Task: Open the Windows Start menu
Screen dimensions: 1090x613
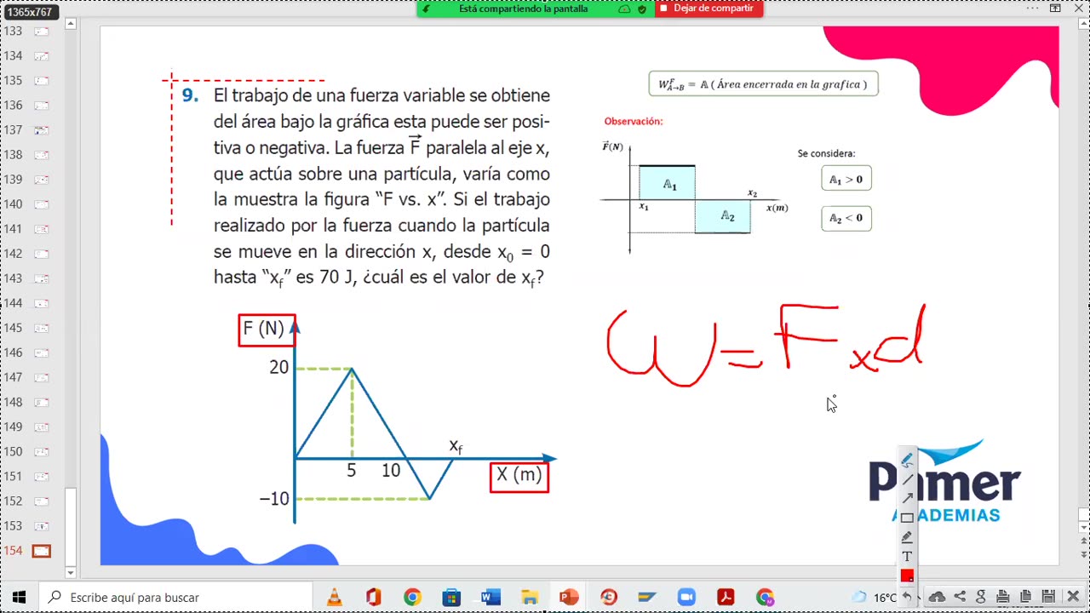Action: pos(19,597)
